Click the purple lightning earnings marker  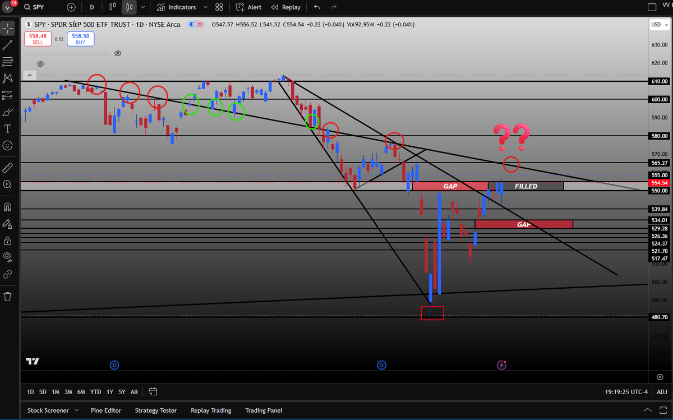click(502, 365)
